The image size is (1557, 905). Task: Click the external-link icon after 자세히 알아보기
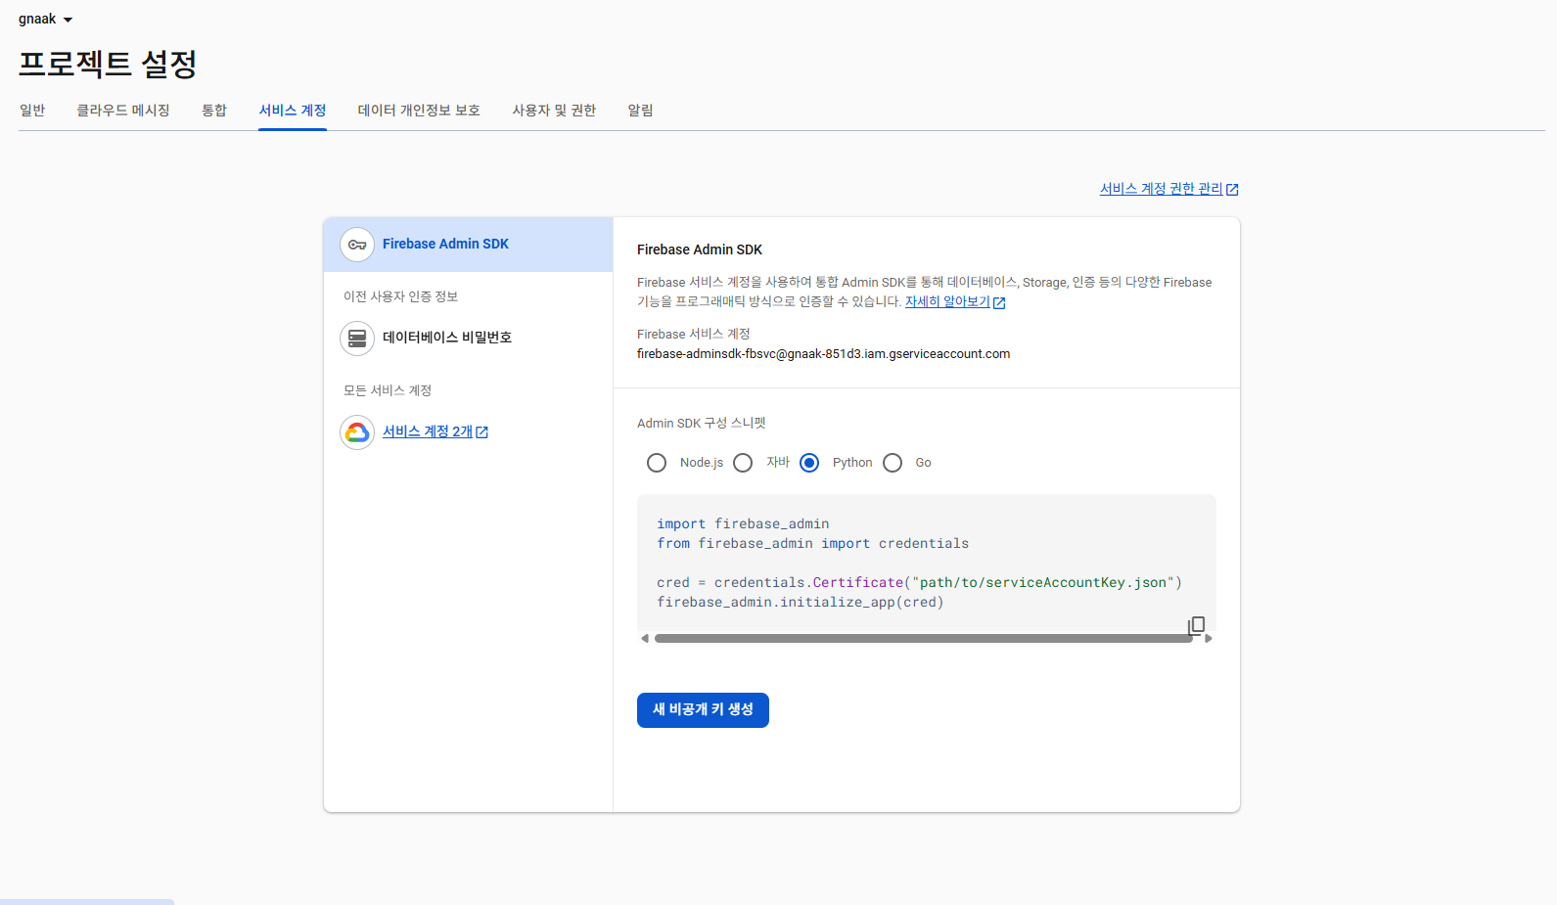point(999,302)
